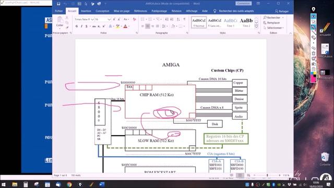Viewport: 334px width, 188px height.
Task: Decrease paragraph indent
Action: tap(167, 19)
